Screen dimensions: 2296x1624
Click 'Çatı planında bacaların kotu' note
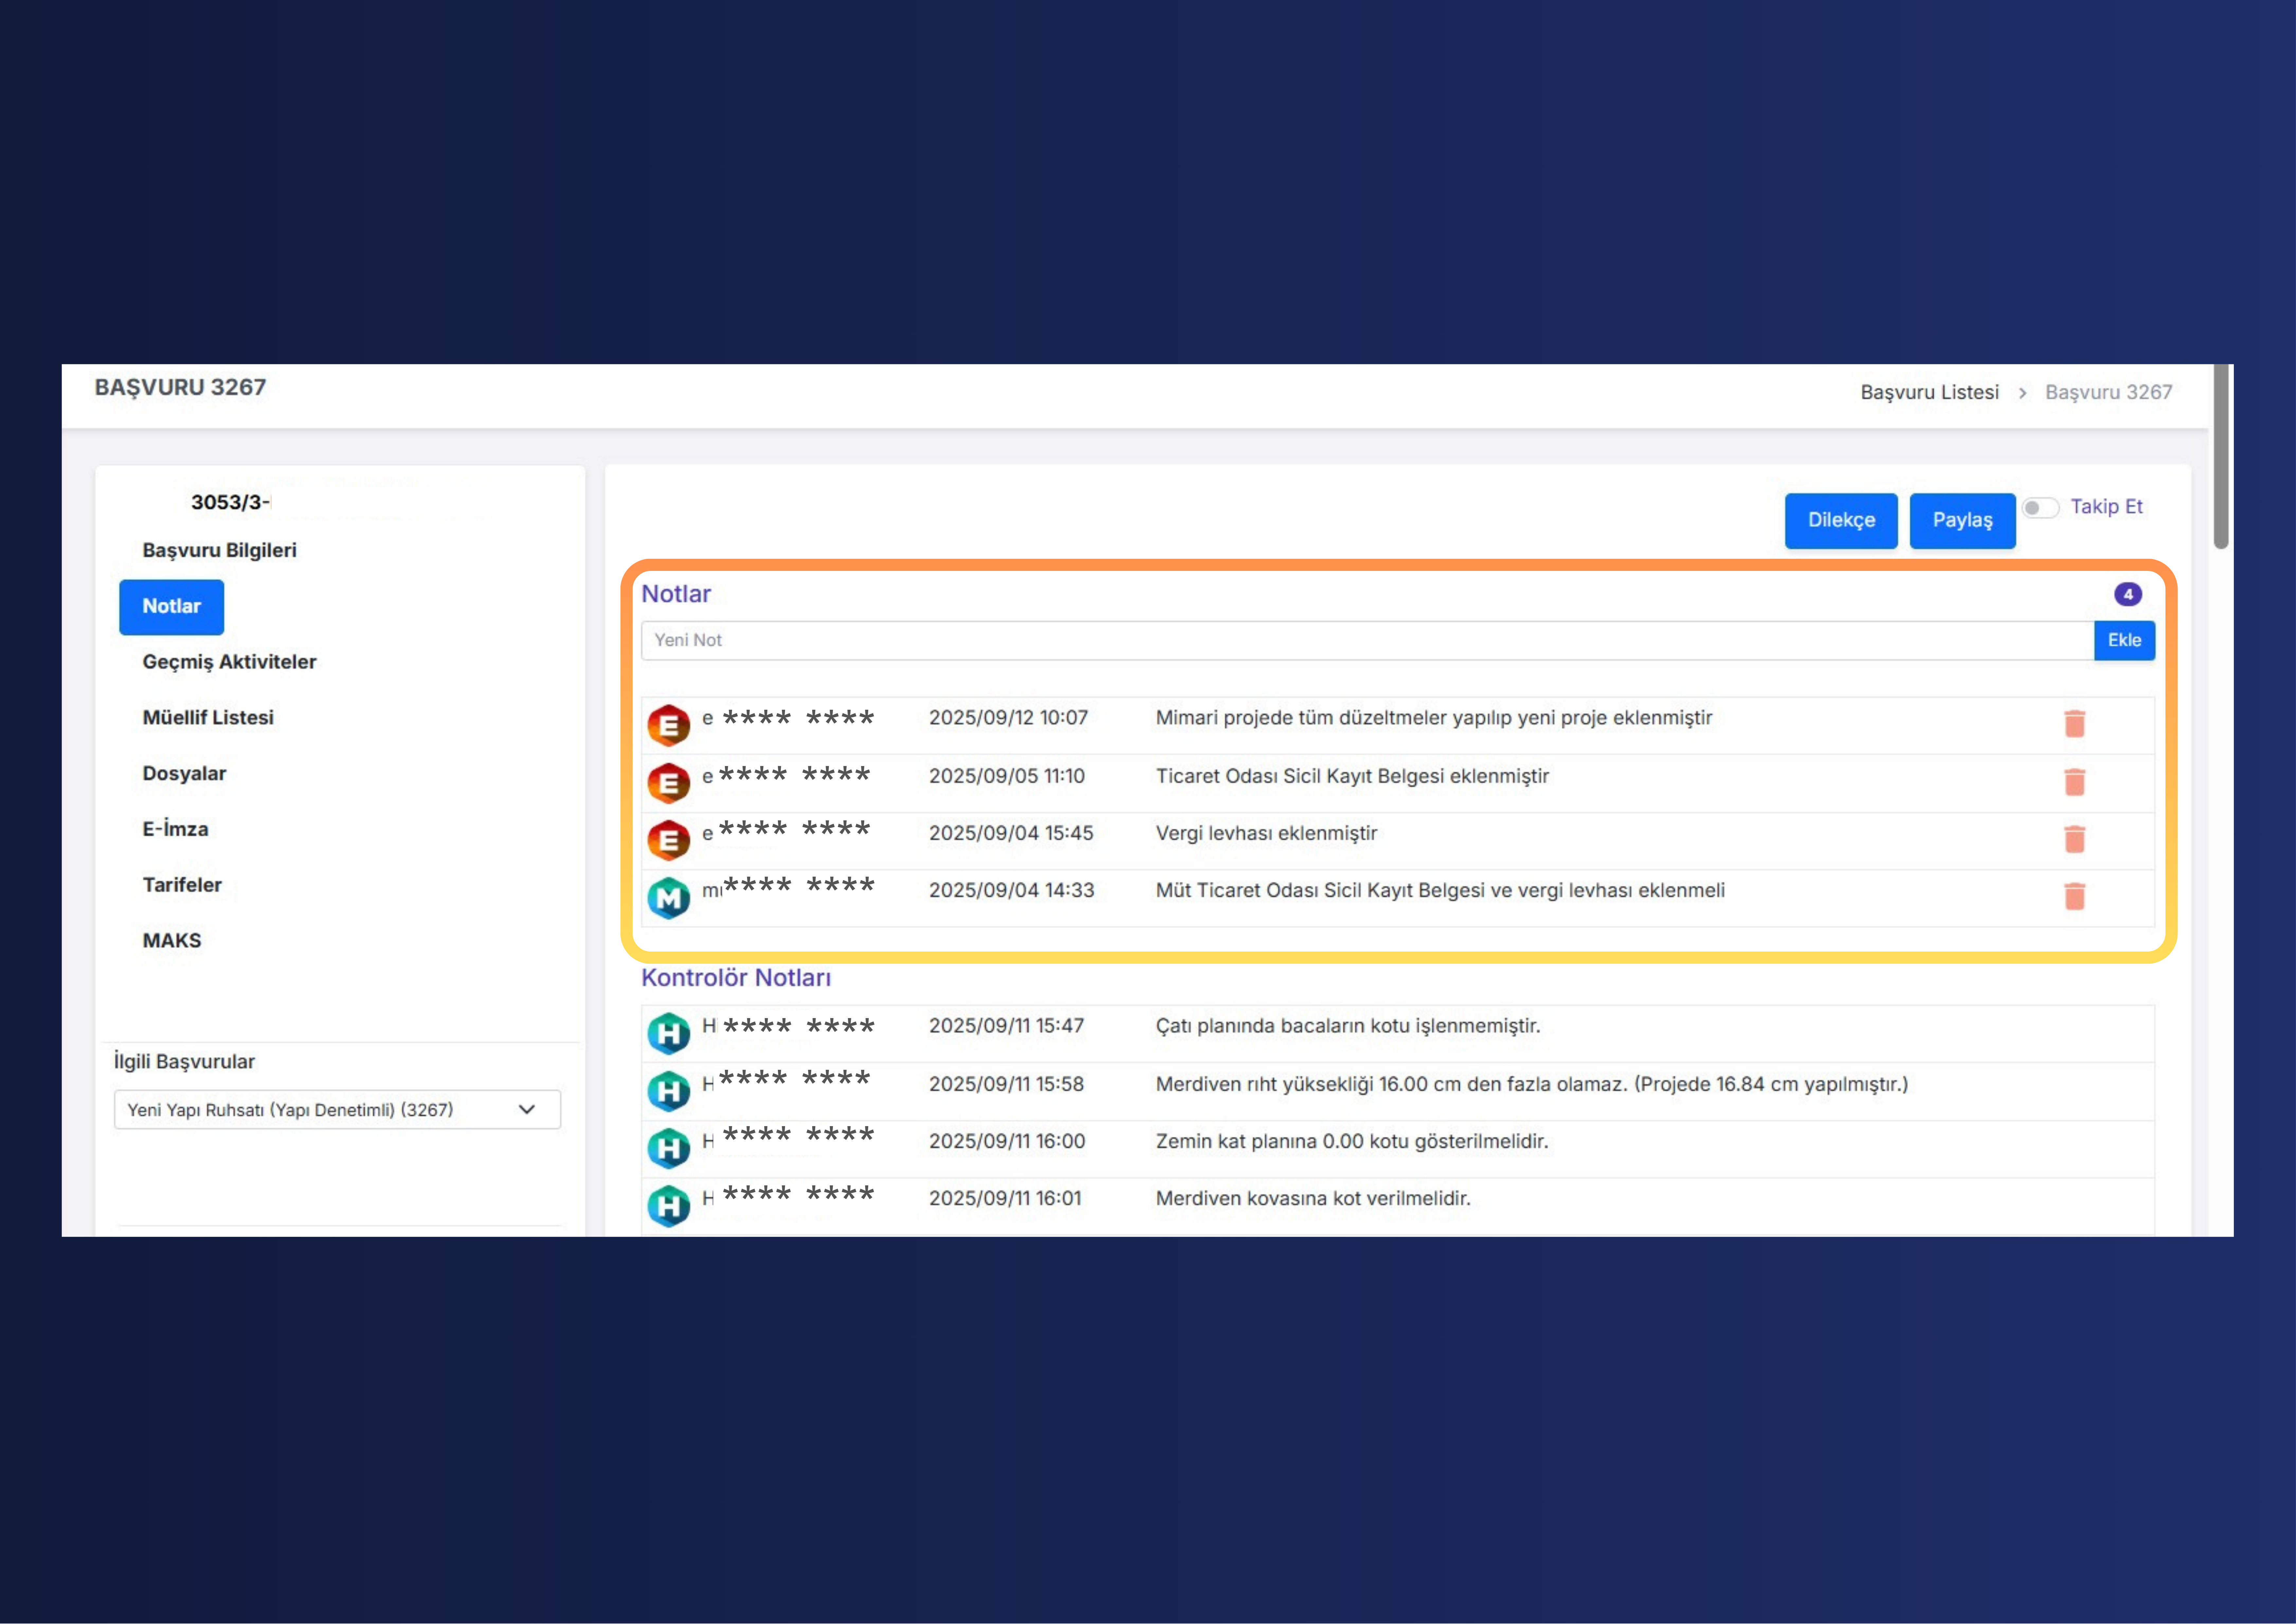click(1348, 1027)
